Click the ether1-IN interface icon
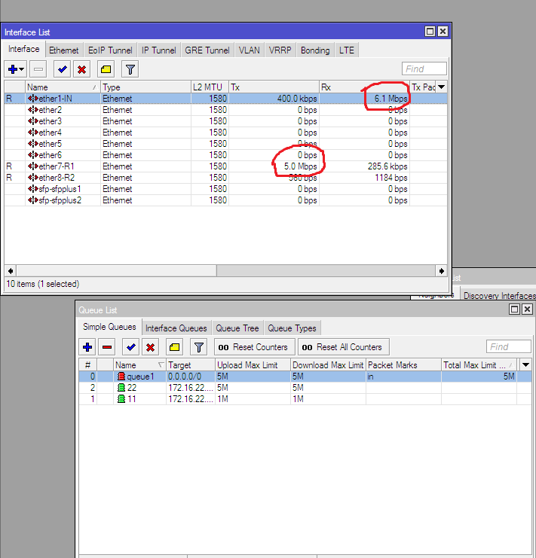 coord(32,99)
